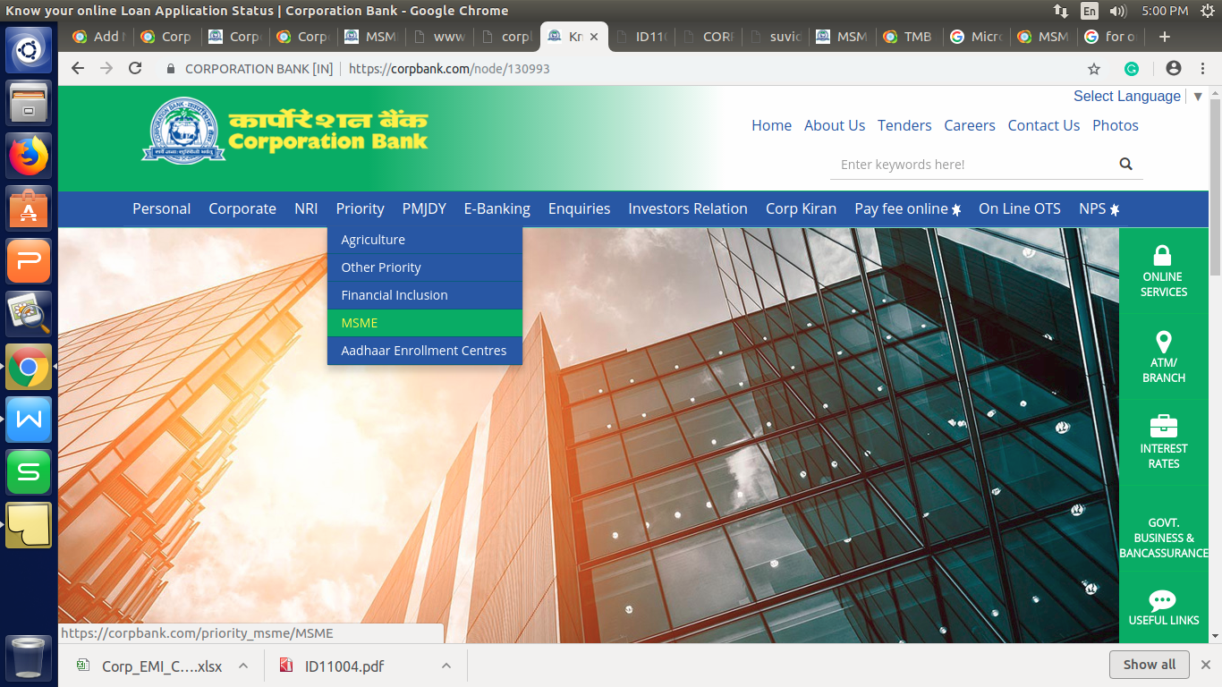
Task: Open image viewer magnifier launcher icon
Action: point(29,314)
